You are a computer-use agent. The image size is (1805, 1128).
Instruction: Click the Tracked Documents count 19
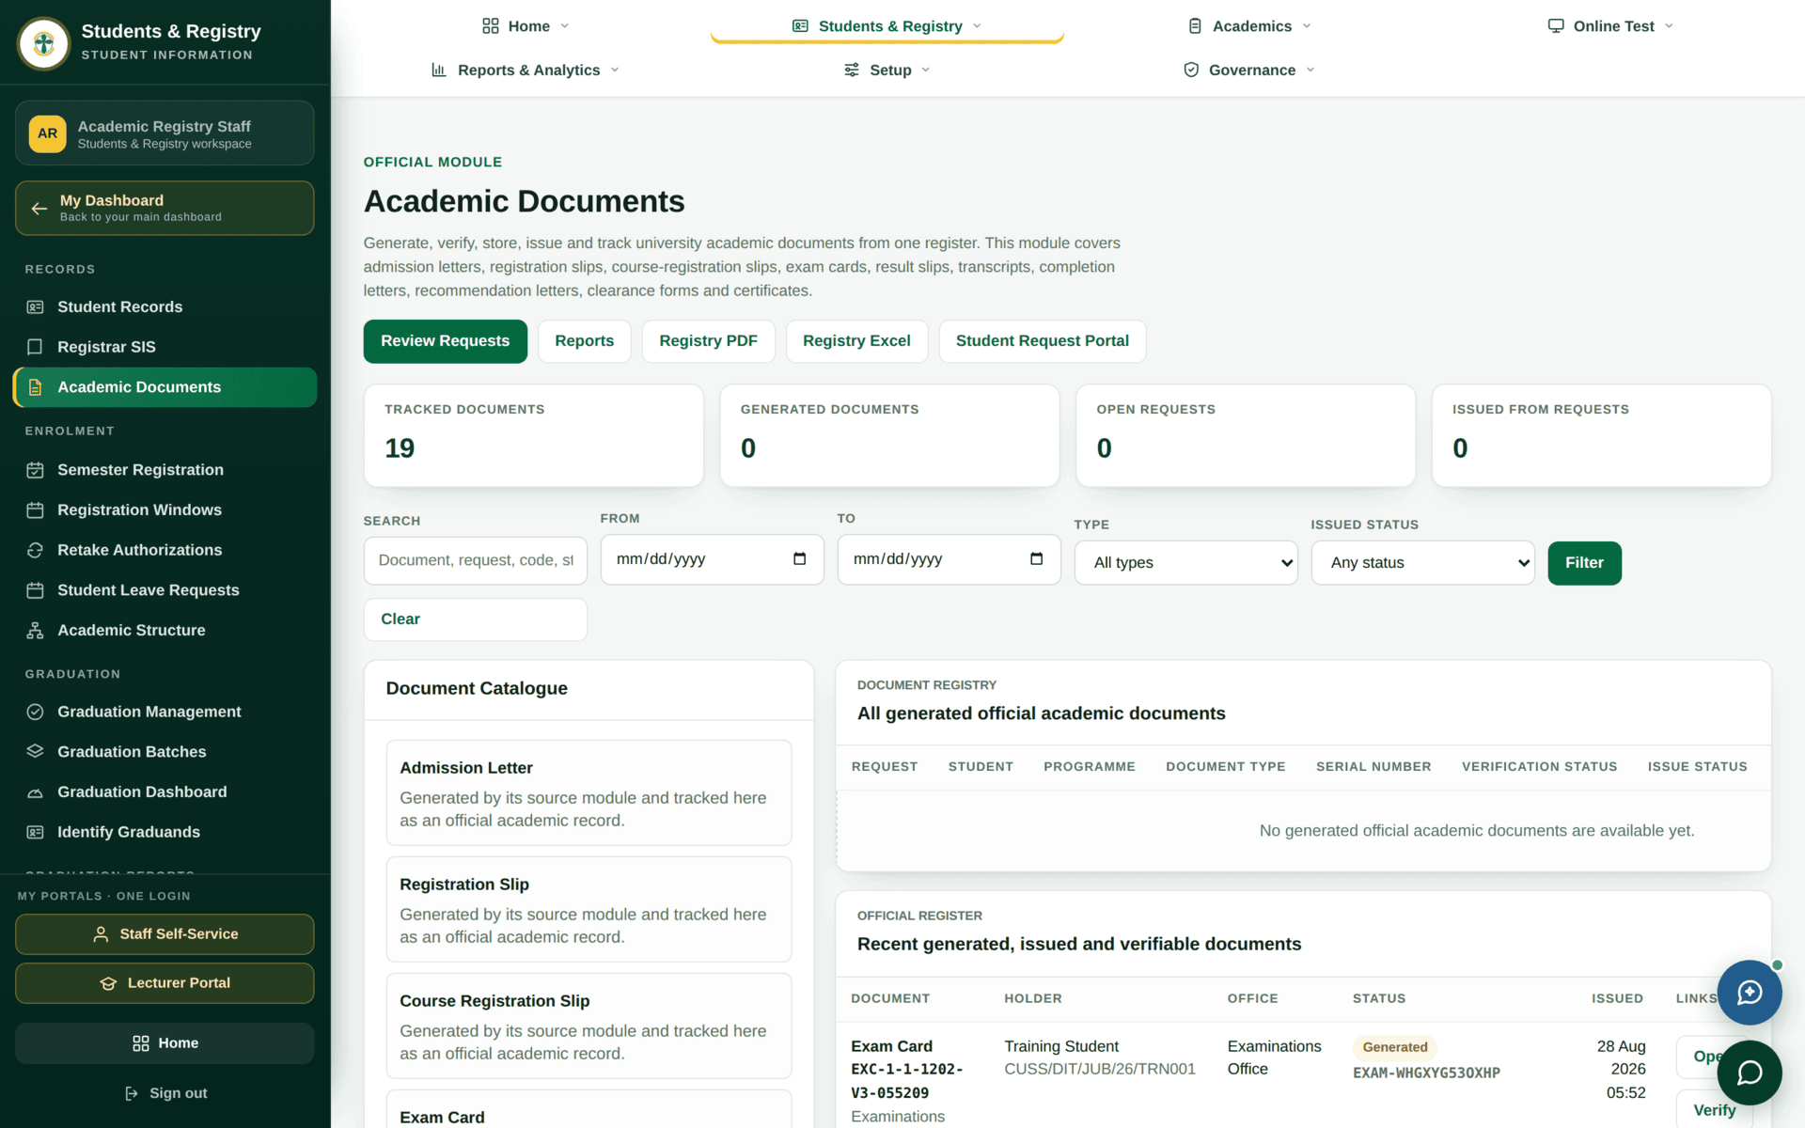400,448
